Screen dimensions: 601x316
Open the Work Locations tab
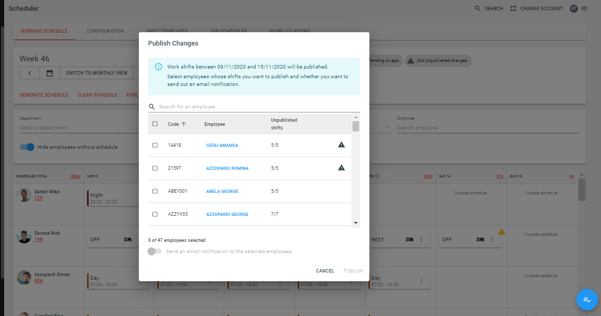coord(290,31)
